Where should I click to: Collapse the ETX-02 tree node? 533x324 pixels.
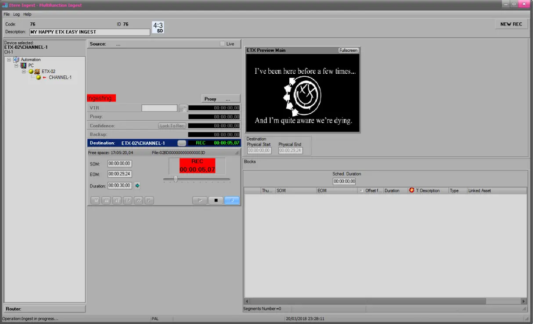[x=24, y=72]
